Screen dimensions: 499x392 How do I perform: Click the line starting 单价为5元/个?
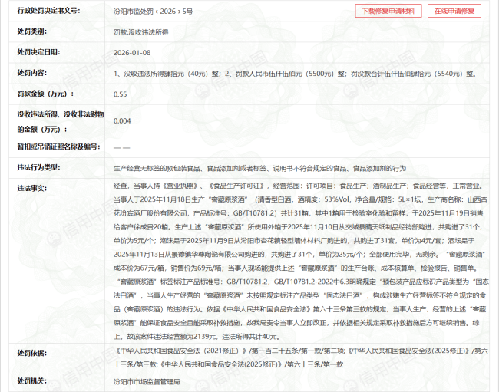click(x=294, y=241)
